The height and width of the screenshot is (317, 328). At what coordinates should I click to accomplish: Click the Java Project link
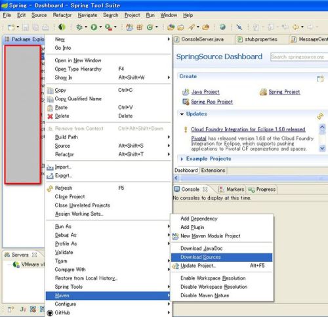click(x=205, y=92)
